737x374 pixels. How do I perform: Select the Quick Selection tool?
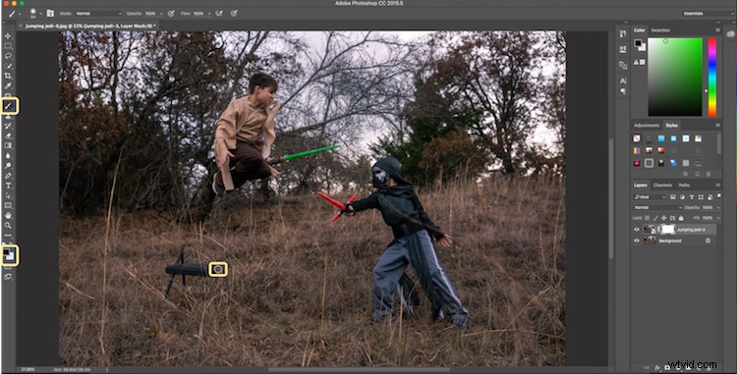coord(8,66)
